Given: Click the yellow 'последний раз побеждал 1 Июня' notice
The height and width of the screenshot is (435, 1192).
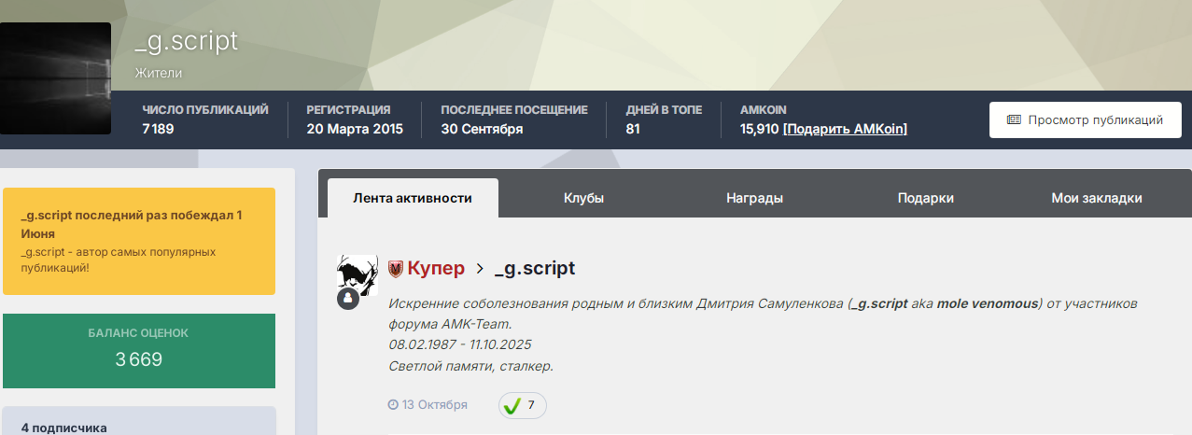Looking at the screenshot, I should point(139,241).
